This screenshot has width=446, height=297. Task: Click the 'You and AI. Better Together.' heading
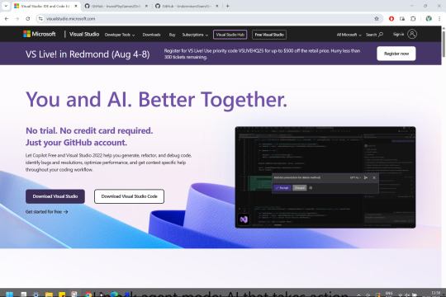(156, 100)
